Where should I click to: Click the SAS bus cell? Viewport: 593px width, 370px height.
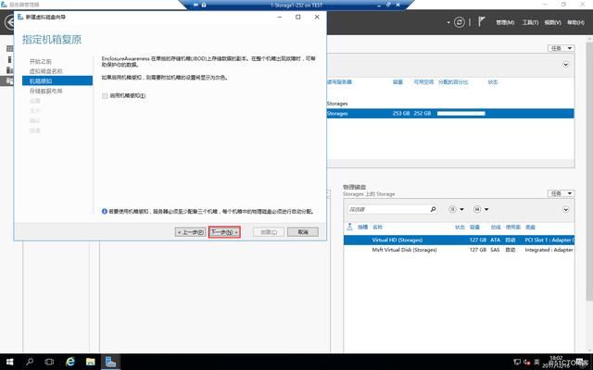(495, 250)
